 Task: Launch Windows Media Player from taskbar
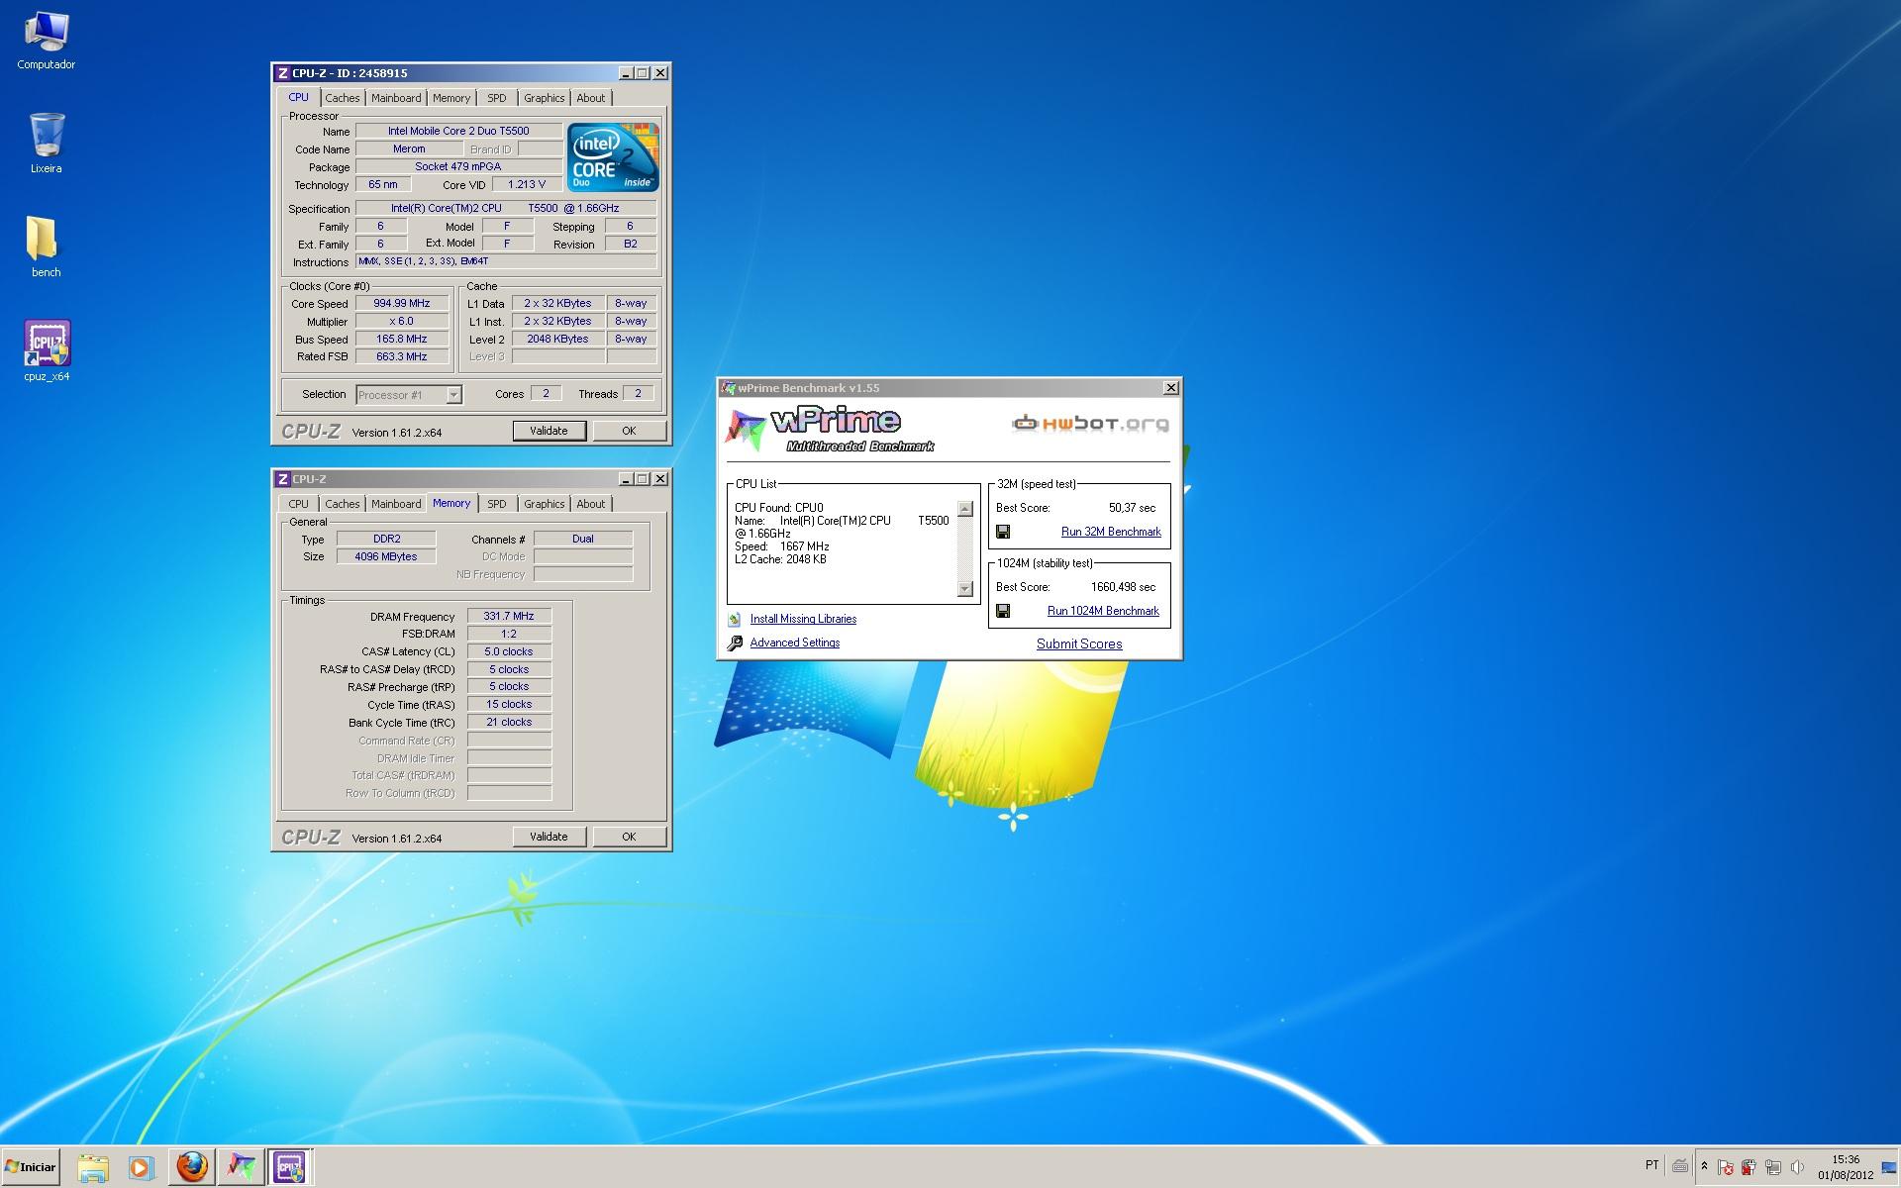[140, 1167]
